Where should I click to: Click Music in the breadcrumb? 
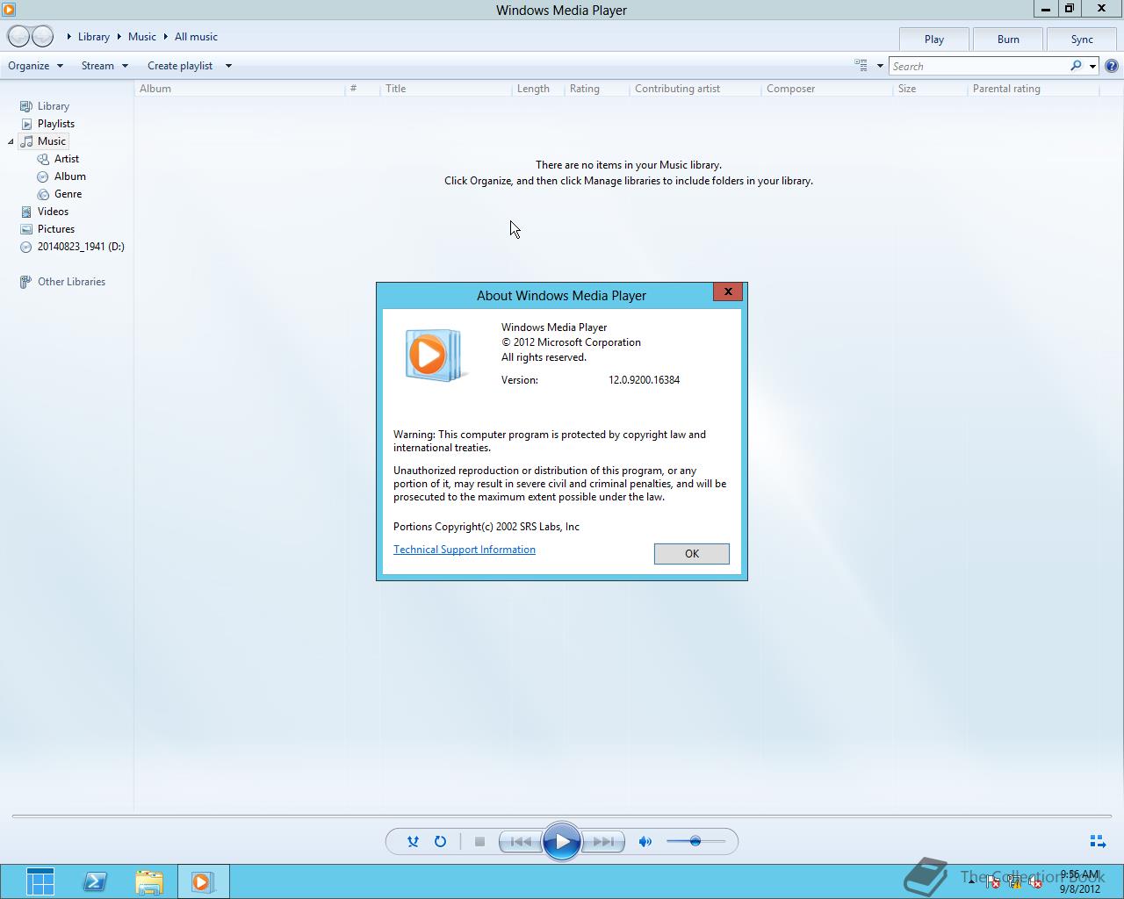point(142,37)
